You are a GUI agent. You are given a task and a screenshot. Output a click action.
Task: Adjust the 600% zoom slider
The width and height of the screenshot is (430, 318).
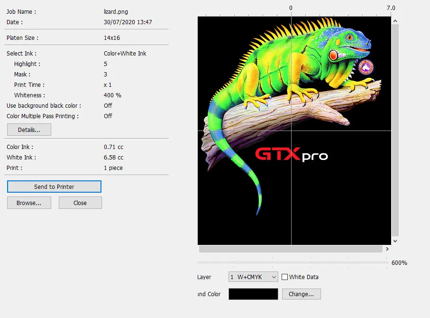pos(293,262)
